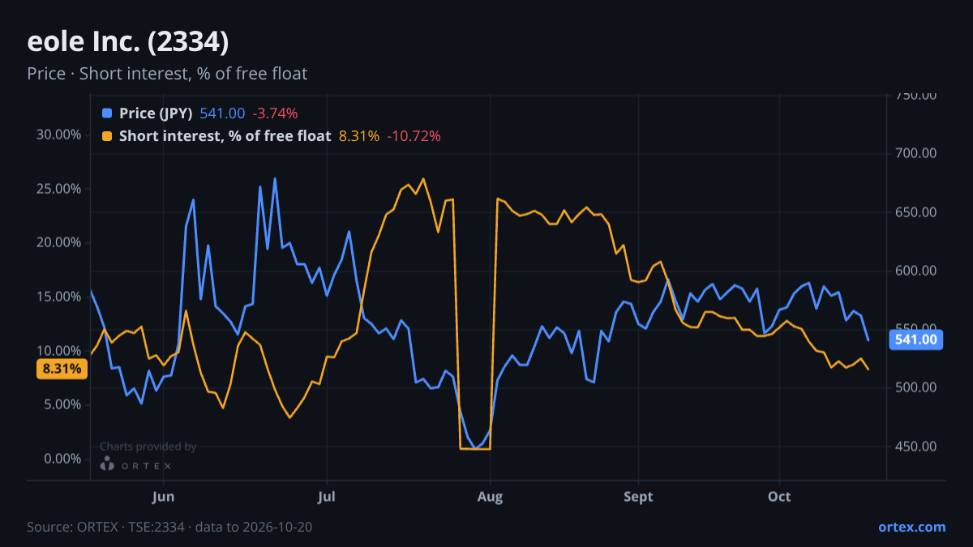Viewport: 973px width, 547px height.
Task: Toggle the Short interest legend label
Action: point(225,136)
